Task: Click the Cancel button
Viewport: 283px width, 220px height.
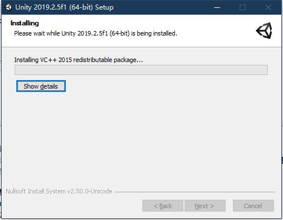Action: [253, 206]
